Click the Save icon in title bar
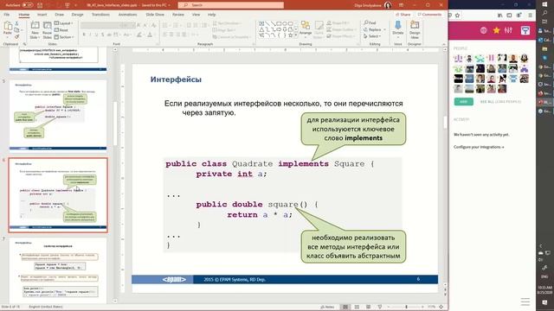This screenshot has width=554, height=311. pyautogui.click(x=40, y=5)
